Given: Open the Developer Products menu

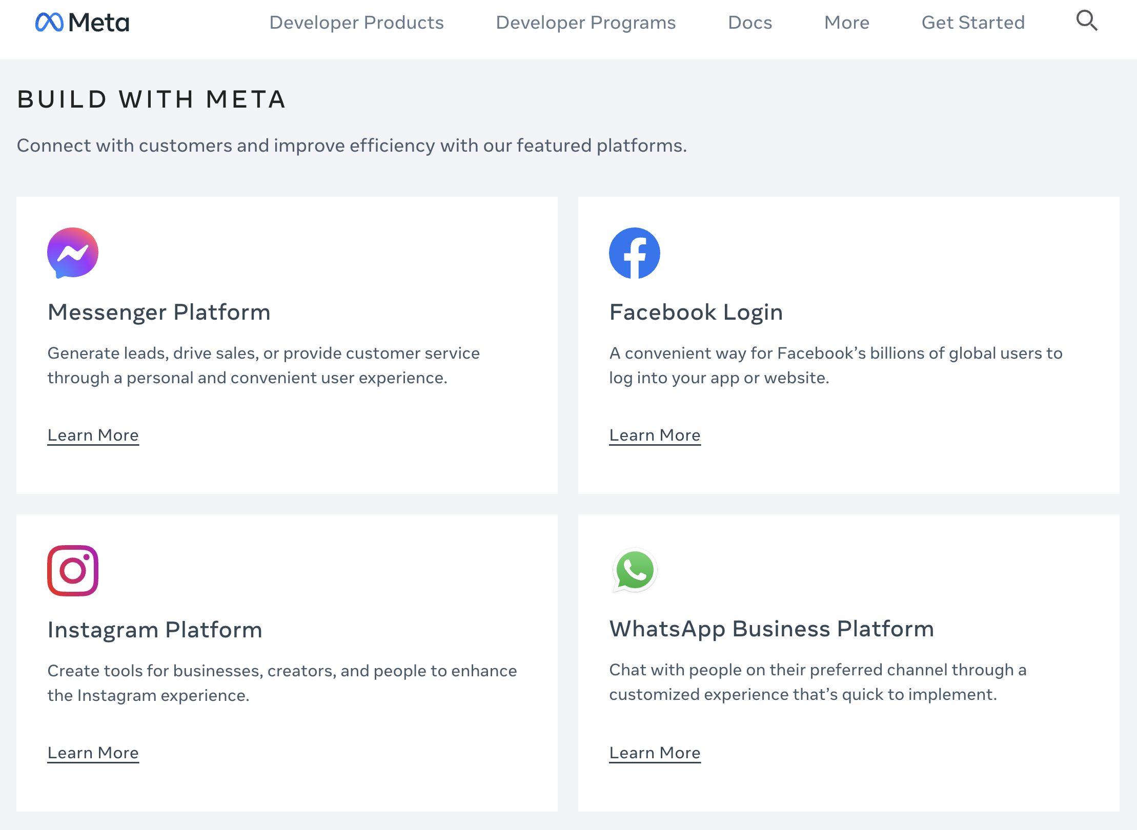Looking at the screenshot, I should click(357, 23).
